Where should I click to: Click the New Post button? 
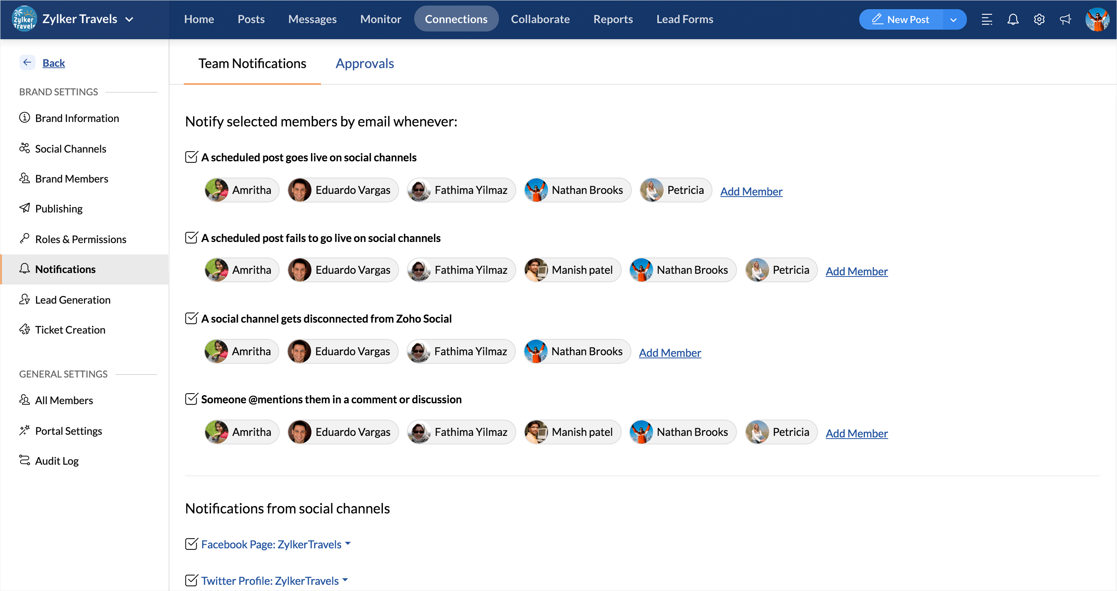click(x=901, y=19)
